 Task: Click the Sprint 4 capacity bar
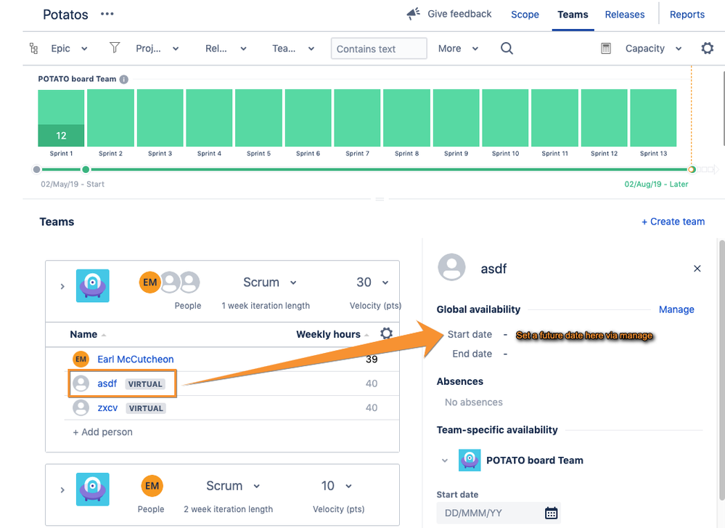209,118
